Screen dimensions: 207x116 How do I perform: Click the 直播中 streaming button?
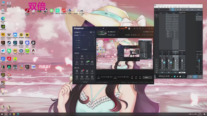(x=147, y=78)
